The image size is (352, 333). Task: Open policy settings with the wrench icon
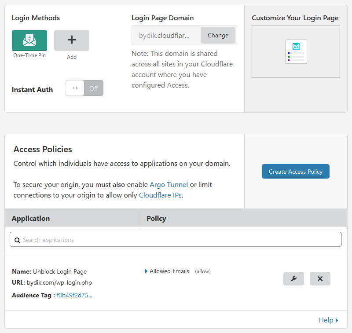[x=293, y=278]
